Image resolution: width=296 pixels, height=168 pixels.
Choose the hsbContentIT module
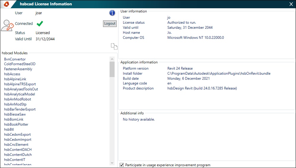(15, 160)
